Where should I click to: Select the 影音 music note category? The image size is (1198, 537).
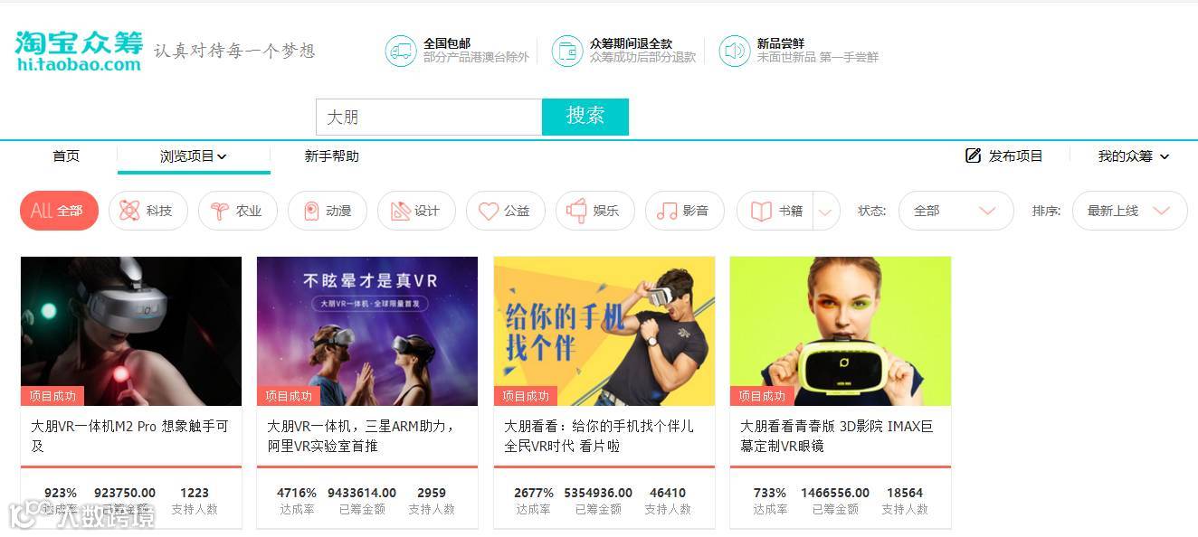tap(685, 211)
